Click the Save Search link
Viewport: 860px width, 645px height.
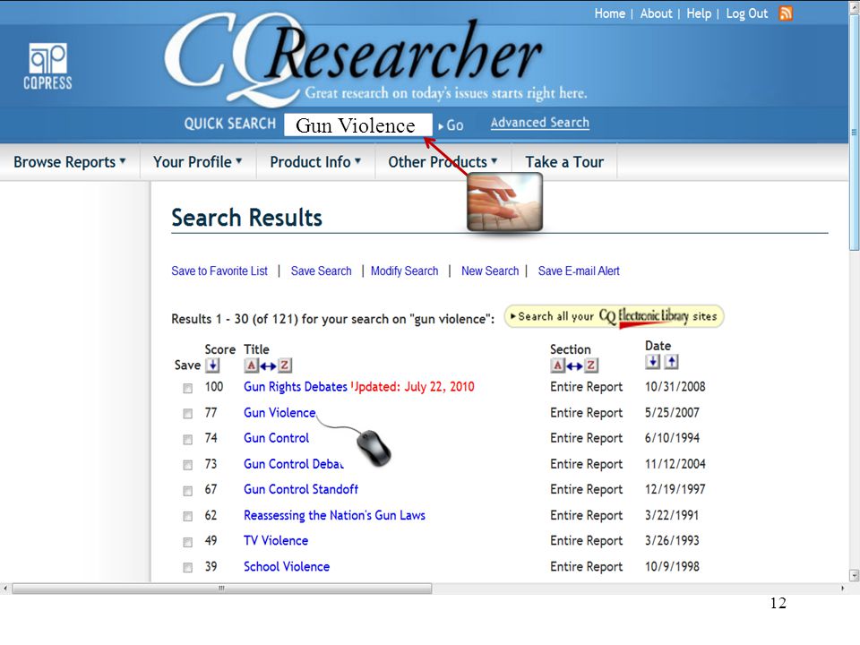321,271
